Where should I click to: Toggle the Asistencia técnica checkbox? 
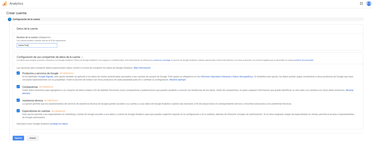click(18, 100)
